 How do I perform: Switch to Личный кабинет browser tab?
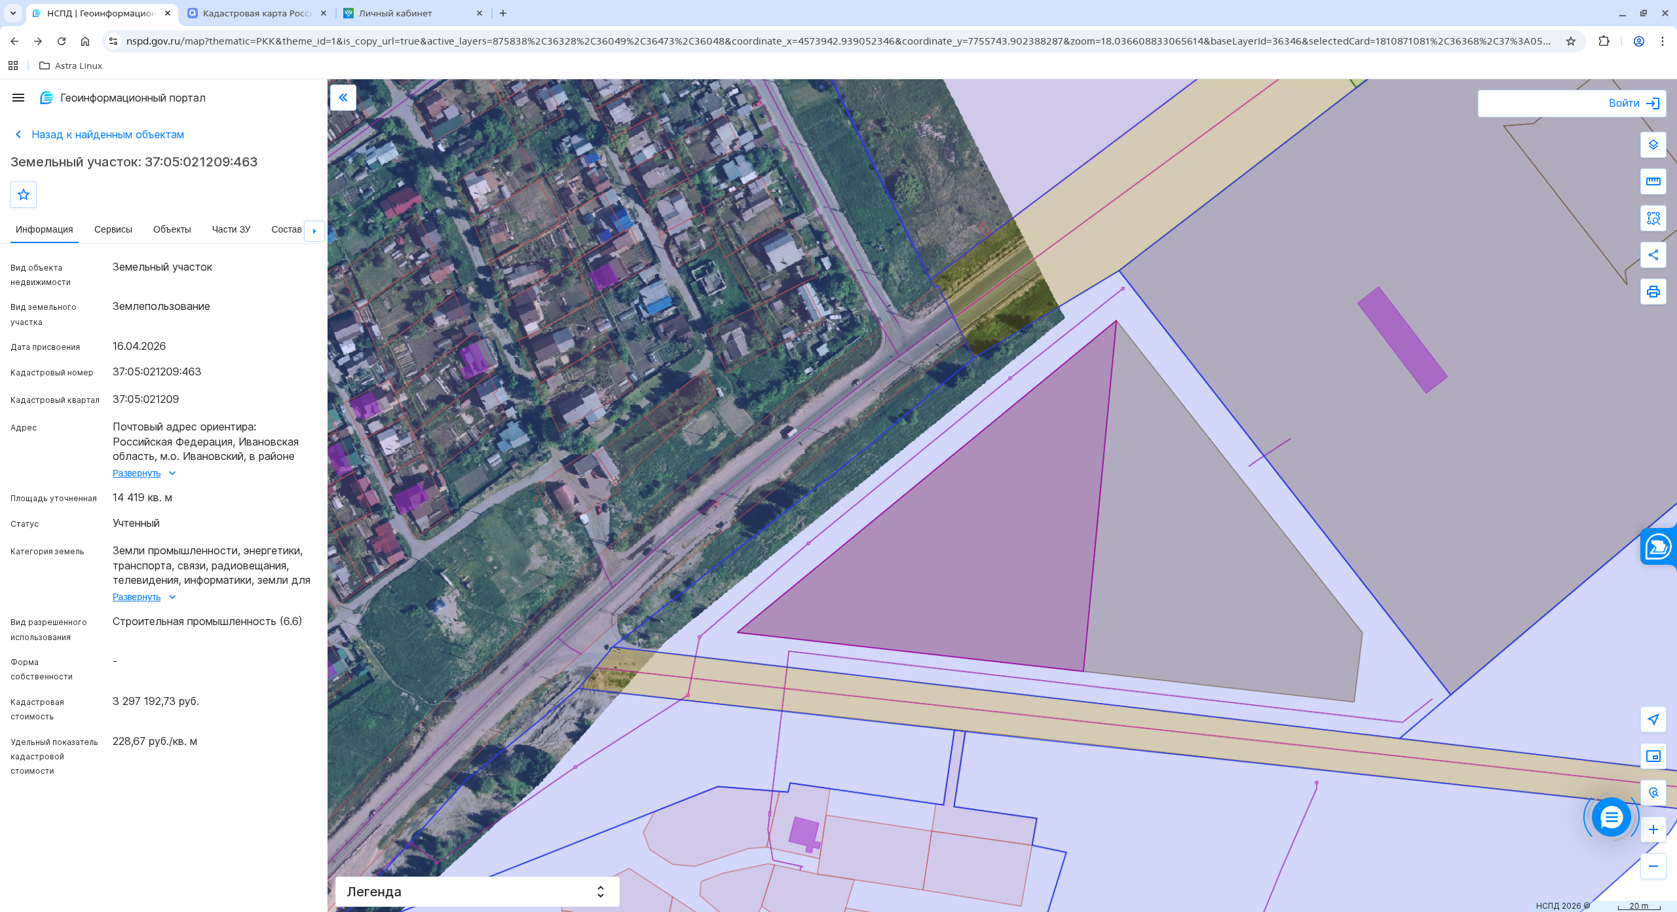coord(413,13)
